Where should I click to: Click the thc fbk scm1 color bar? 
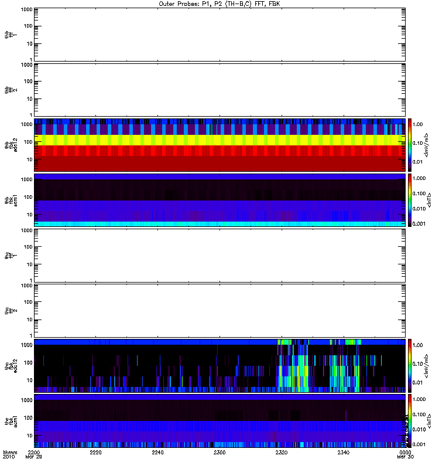410,421
